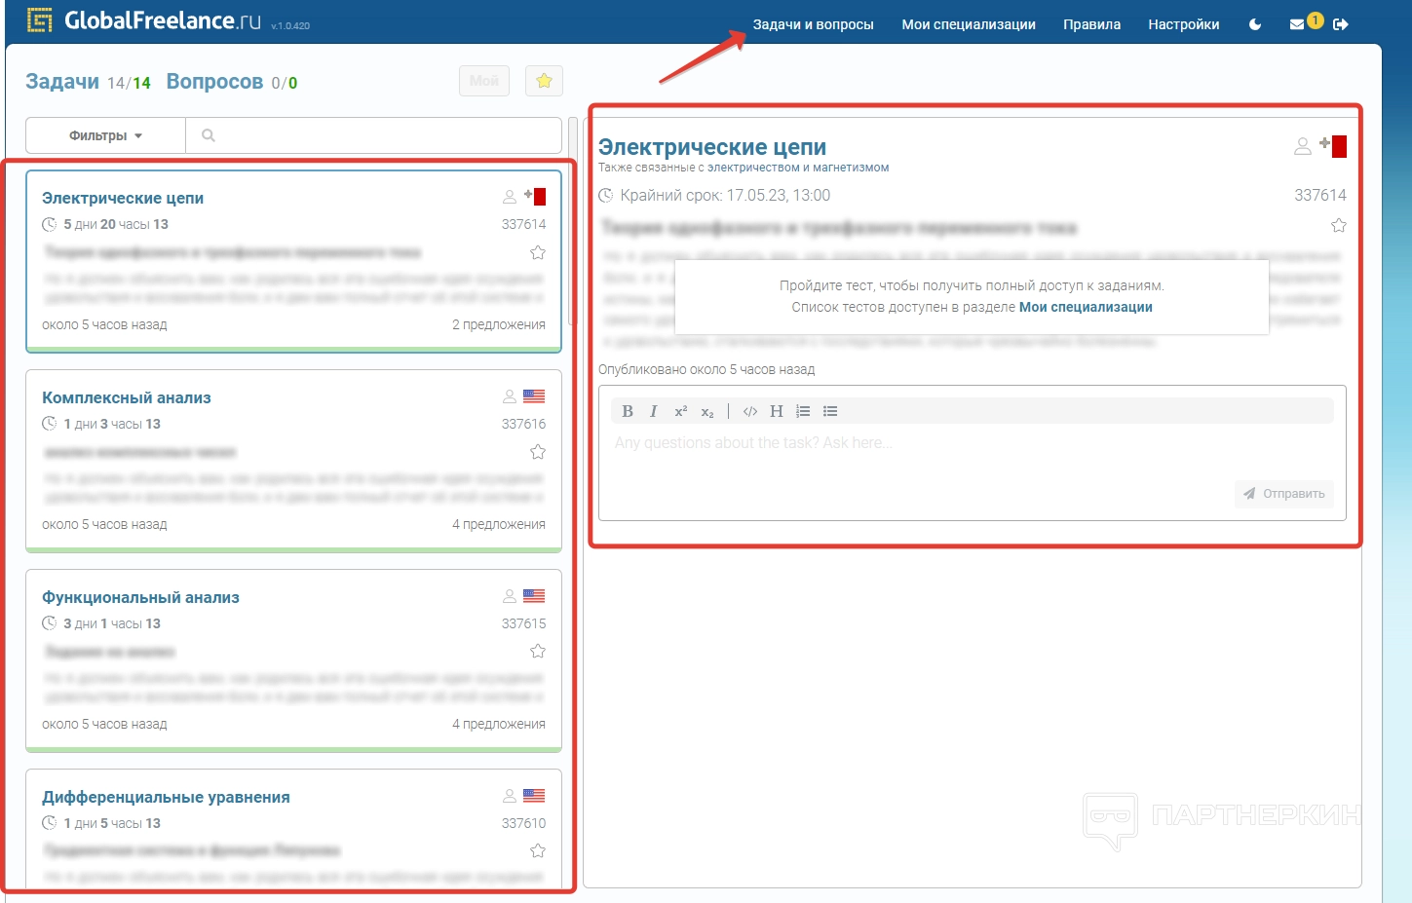
Task: Open the "Функциональный анализ" task
Action: click(x=140, y=597)
